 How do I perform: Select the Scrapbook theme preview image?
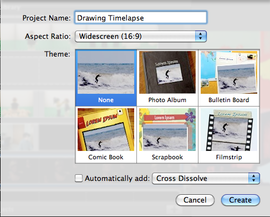167,129
